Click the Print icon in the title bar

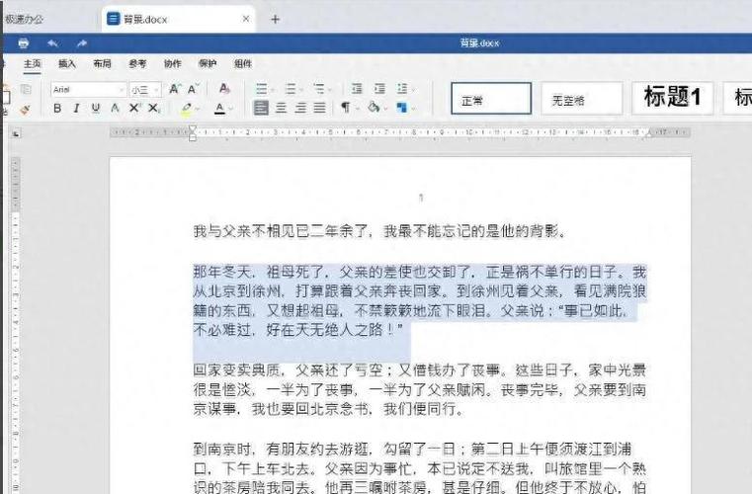pos(24,43)
